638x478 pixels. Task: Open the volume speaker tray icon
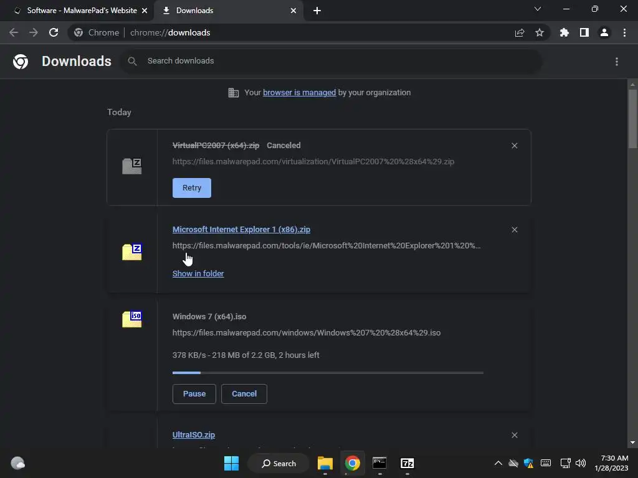581,463
